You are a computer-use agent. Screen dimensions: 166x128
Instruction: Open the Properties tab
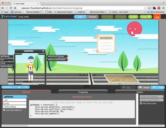[x=83, y=92]
